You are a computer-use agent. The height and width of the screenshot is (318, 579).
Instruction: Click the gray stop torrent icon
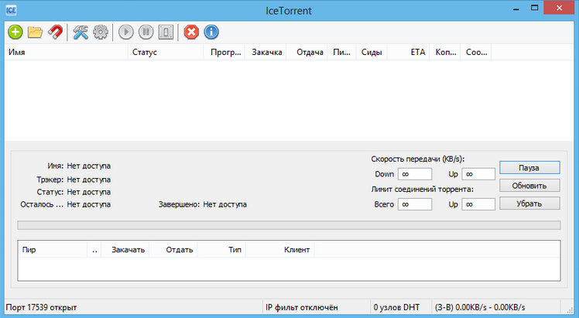coord(166,32)
